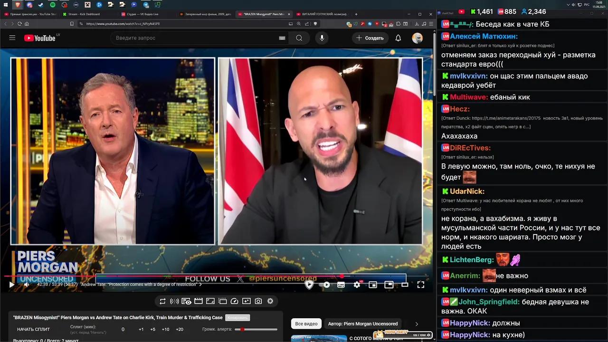Screen dimensions: 608x342
Task: Open the on-screen keyboard in search box
Action: (x=282, y=38)
